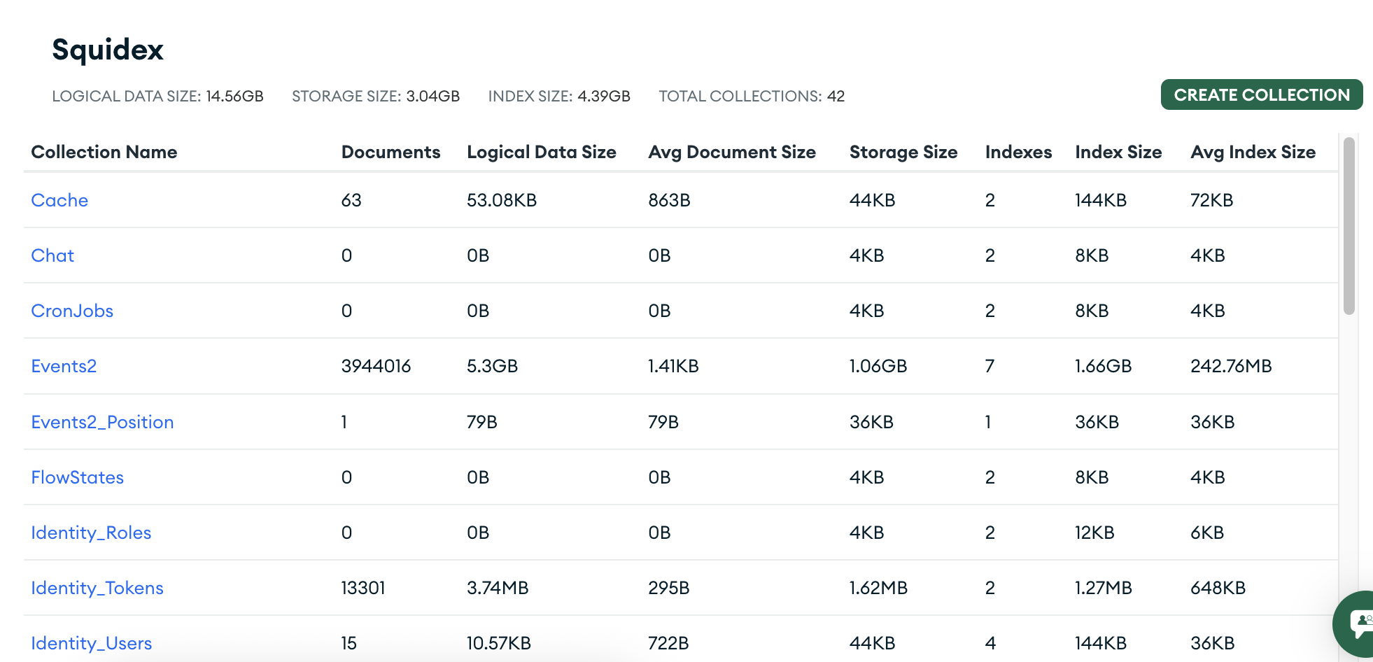Click the Storage Size column header
1373x662 pixels.
pos(903,152)
